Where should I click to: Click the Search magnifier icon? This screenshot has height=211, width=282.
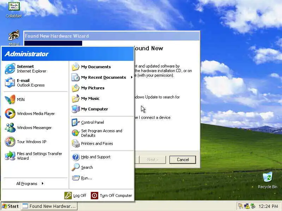75,167
